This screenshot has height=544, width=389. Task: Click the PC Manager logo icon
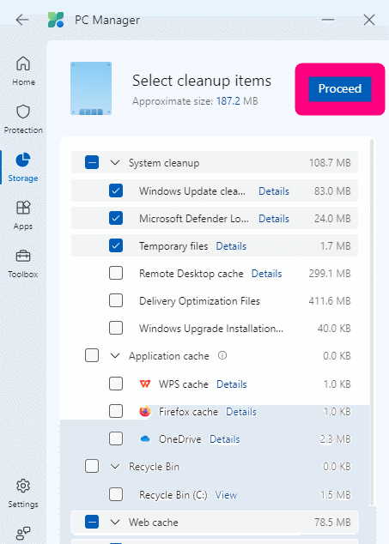[x=56, y=20]
